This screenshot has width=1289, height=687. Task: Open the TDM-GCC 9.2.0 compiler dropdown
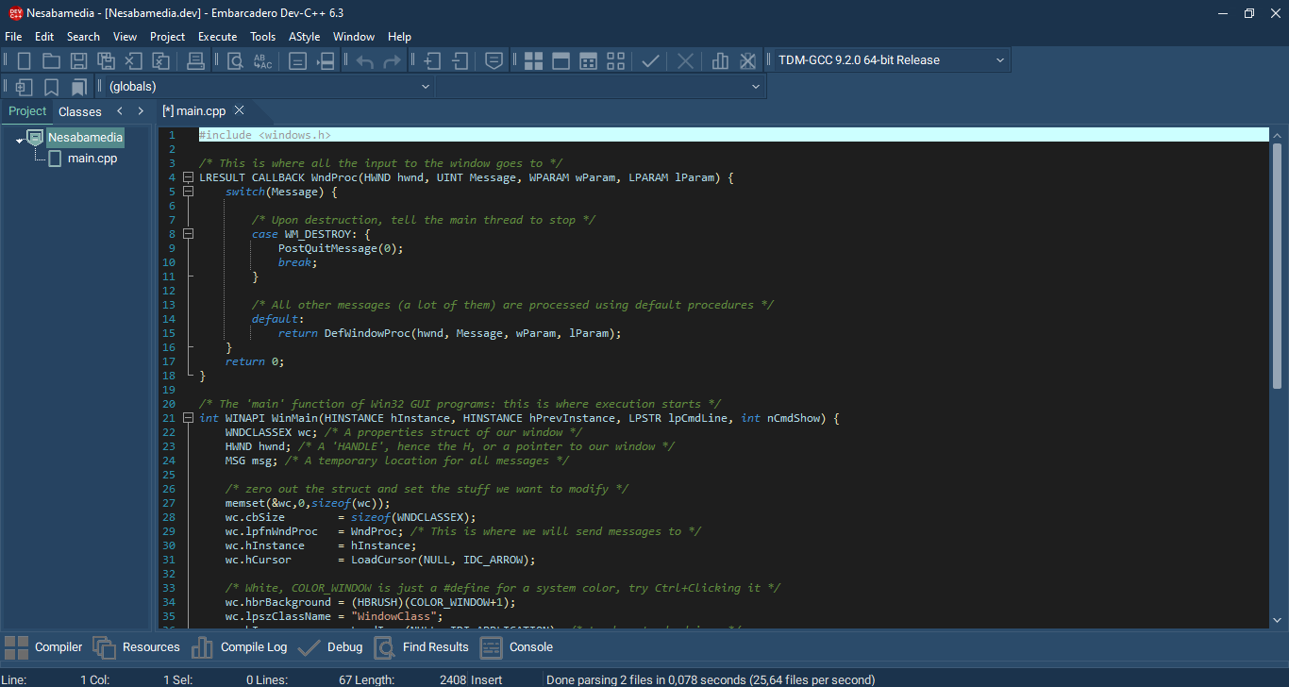[999, 60]
